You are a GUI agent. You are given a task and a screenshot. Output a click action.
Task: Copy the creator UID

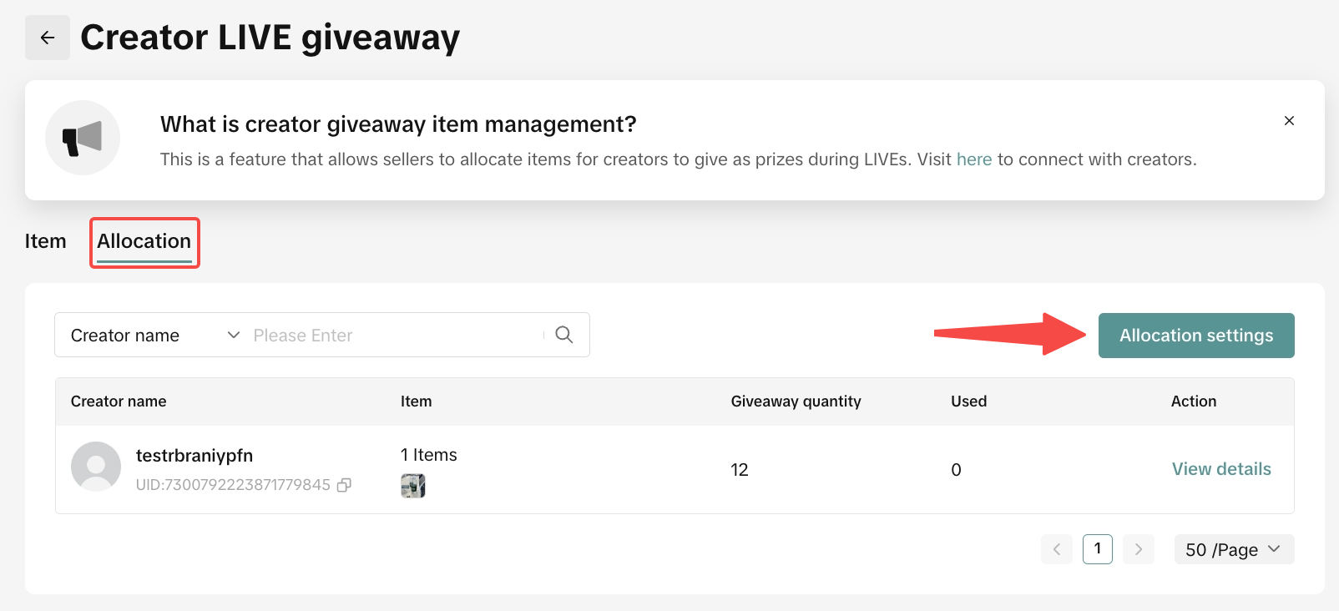tap(344, 485)
